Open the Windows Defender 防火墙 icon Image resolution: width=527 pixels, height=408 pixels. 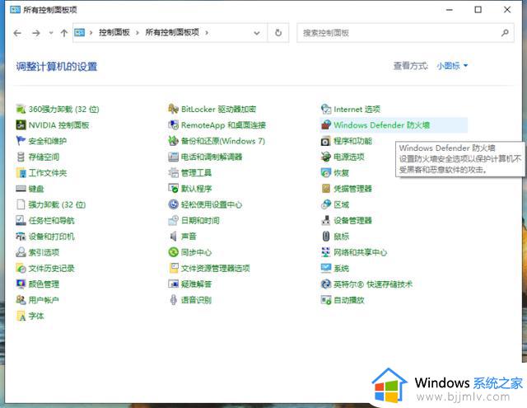point(326,124)
